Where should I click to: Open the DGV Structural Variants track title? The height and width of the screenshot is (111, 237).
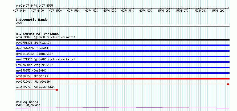(37, 34)
